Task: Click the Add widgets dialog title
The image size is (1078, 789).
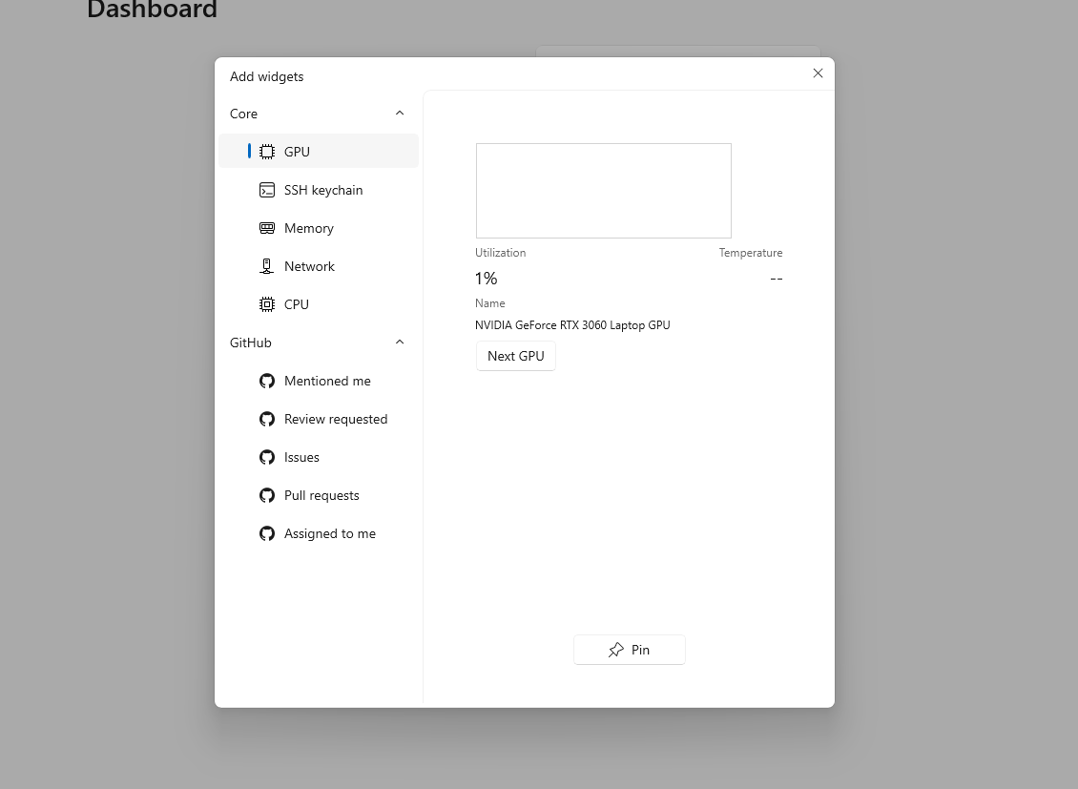Action: tap(267, 76)
